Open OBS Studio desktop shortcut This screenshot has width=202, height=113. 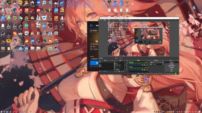tap(3, 33)
